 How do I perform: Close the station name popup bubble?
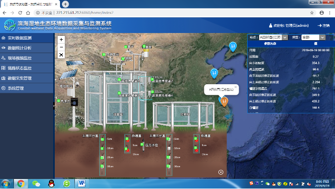pyautogui.click(x=236, y=87)
